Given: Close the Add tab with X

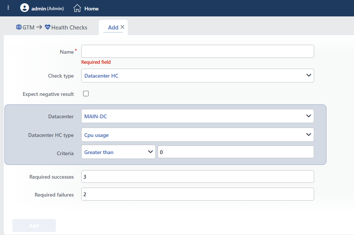Looking at the screenshot, I should [x=122, y=27].
